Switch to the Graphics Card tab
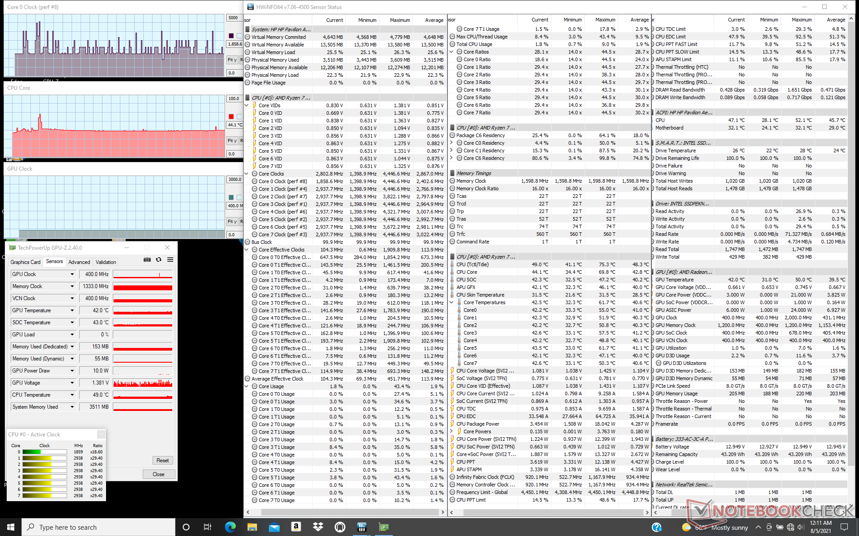 (26, 262)
